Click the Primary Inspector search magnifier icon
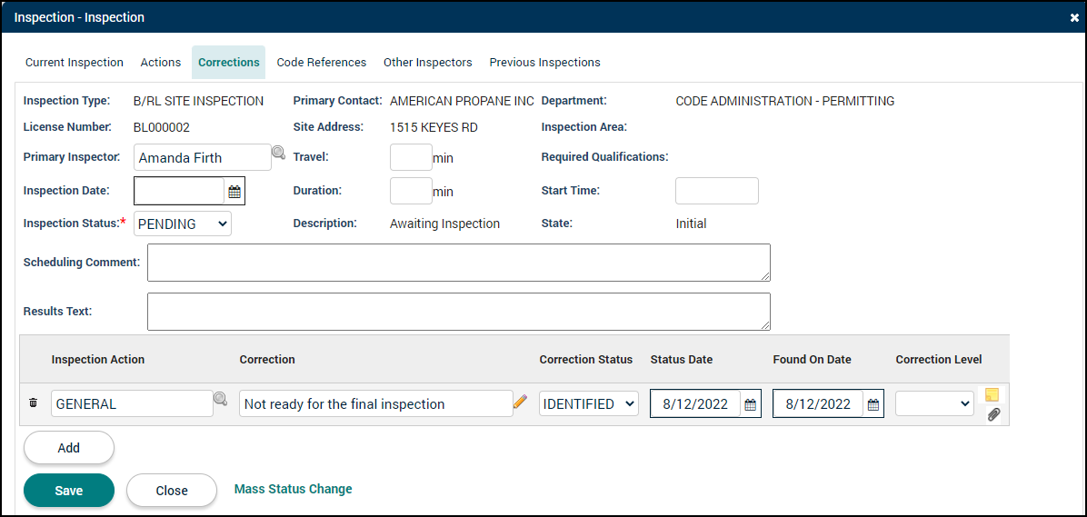This screenshot has width=1087, height=517. pos(278,153)
